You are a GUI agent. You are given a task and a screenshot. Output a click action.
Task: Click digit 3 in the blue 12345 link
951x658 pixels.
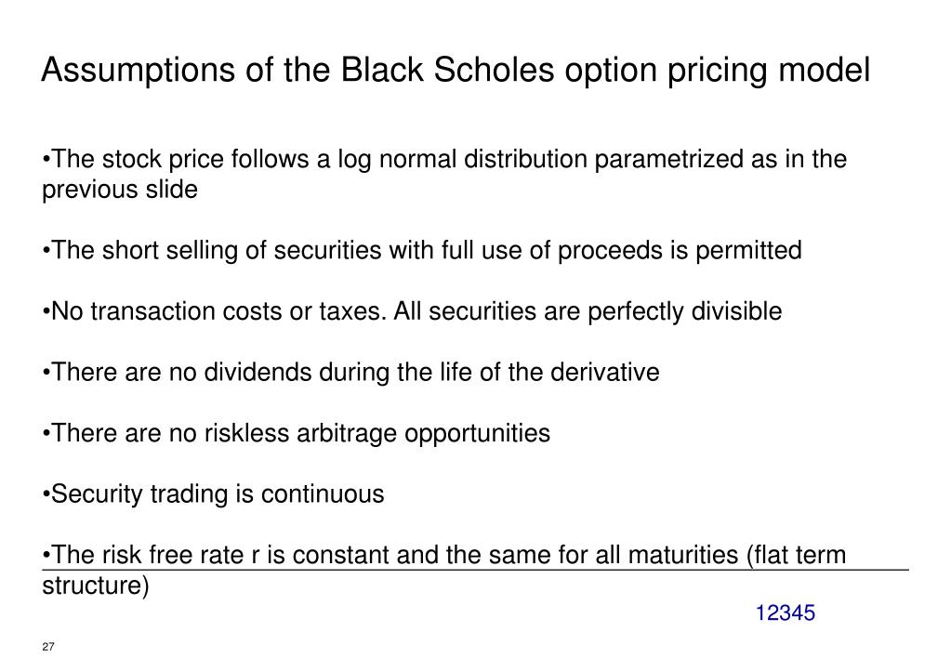point(786,613)
